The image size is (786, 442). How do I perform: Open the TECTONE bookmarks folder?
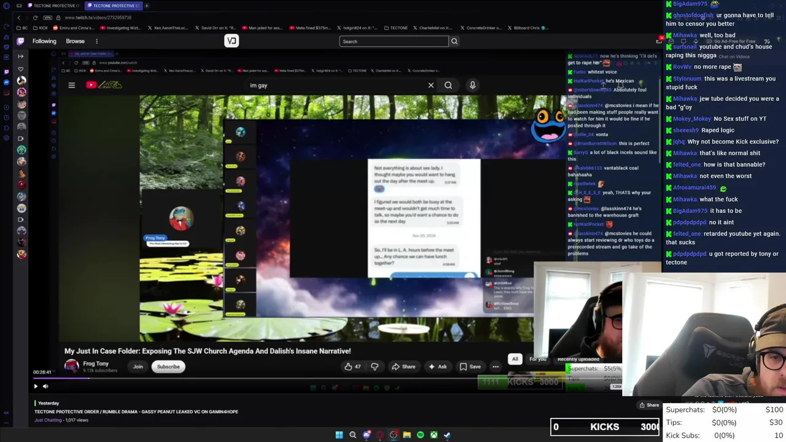pos(395,28)
